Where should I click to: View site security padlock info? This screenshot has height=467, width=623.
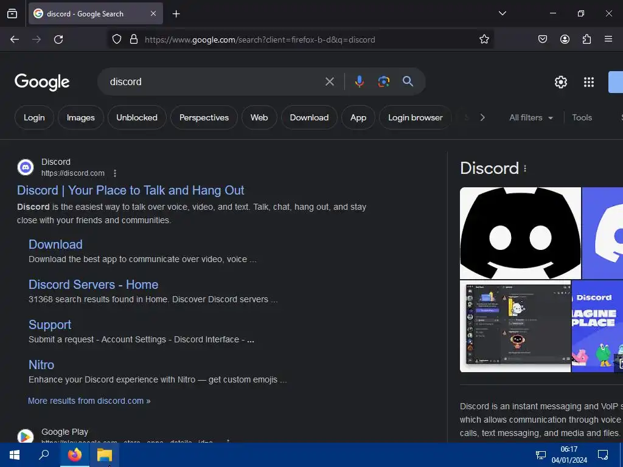click(x=134, y=40)
